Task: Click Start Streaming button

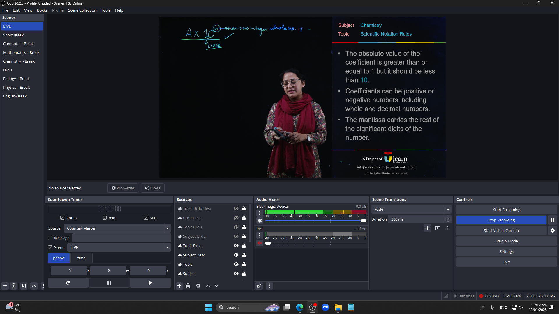Action: [x=507, y=210]
